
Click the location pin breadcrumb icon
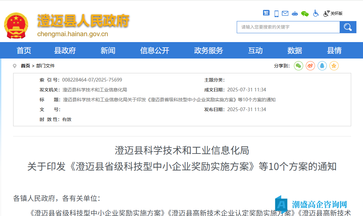[x=15, y=65]
